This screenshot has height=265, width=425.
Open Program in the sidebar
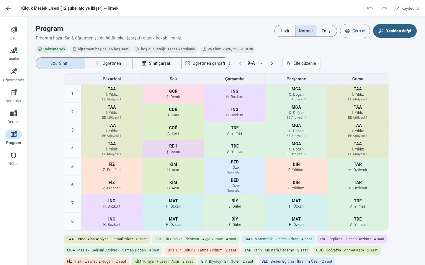[x=14, y=138]
